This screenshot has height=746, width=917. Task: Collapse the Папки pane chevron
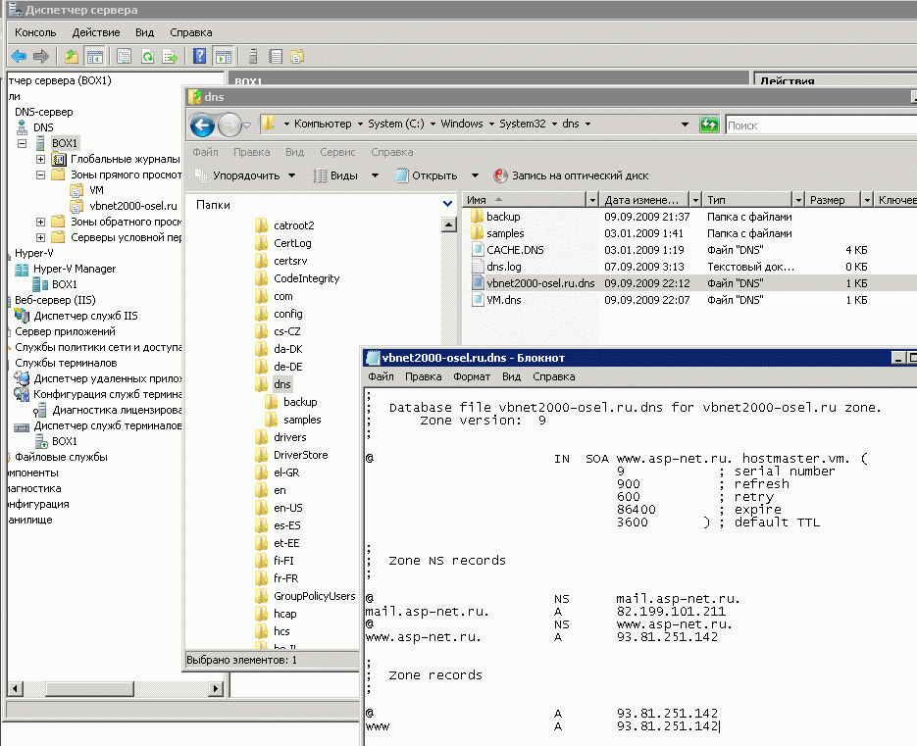pyautogui.click(x=447, y=204)
